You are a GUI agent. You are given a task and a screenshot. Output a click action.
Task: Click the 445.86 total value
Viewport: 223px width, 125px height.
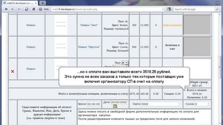pyautogui.click(x=145, y=94)
